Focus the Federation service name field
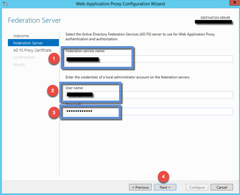Image resolution: width=240 pixels, height=195 pixels. tap(149, 59)
